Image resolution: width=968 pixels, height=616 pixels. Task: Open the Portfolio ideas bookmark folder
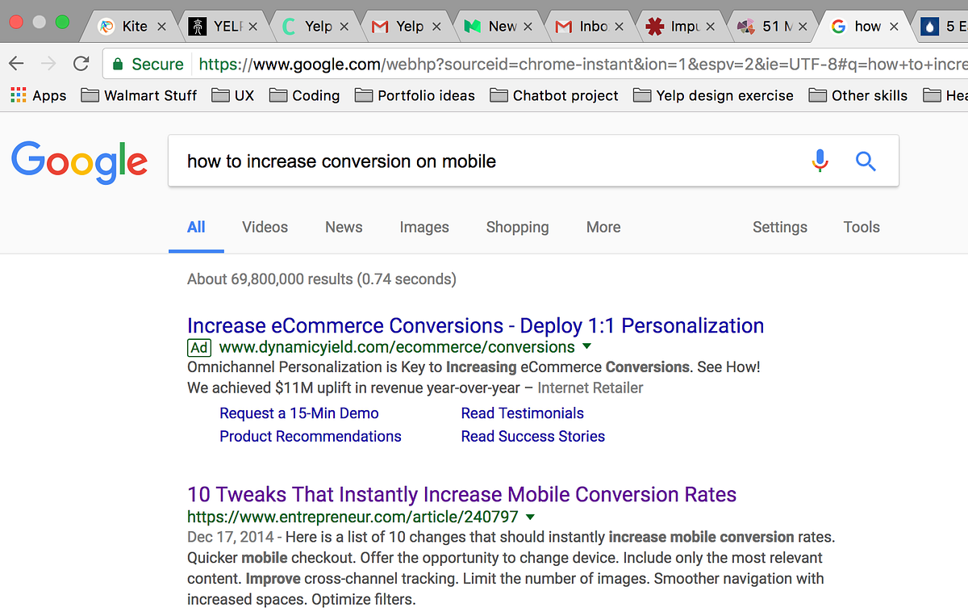click(415, 95)
